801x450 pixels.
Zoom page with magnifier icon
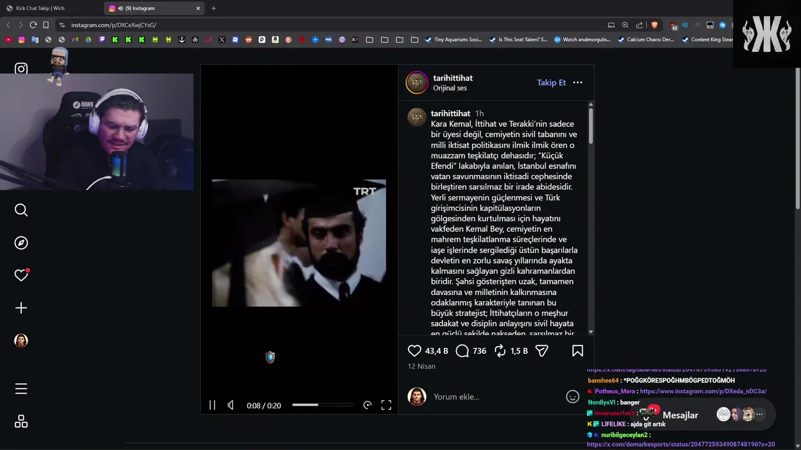[x=625, y=25]
